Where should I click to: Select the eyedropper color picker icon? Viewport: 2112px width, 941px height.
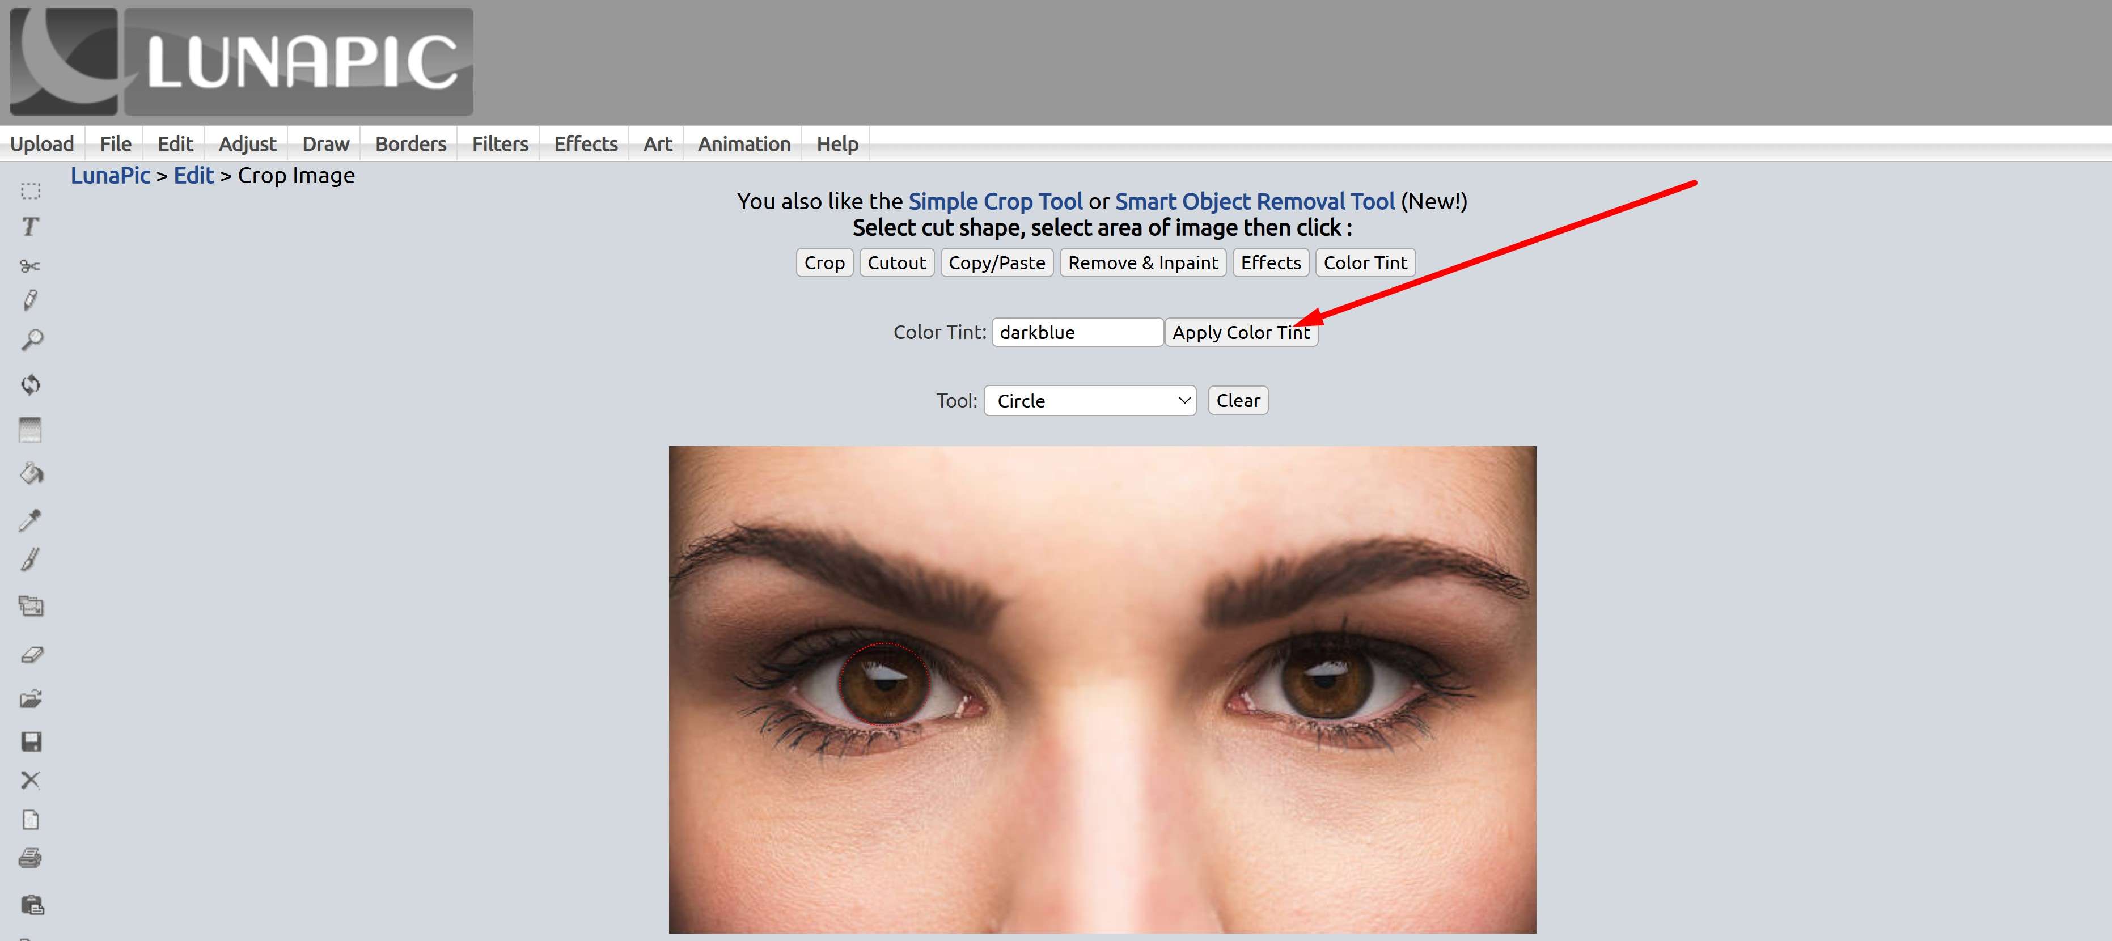click(x=31, y=520)
